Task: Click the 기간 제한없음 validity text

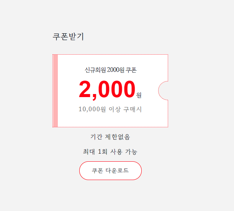Action: click(110, 137)
